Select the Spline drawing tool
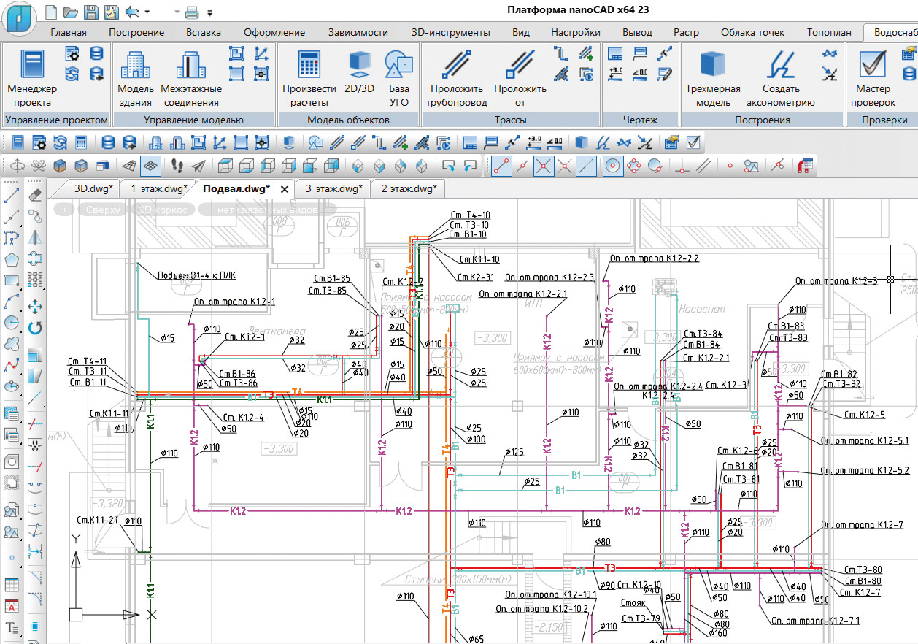Image resolution: width=918 pixels, height=644 pixels. (x=12, y=365)
